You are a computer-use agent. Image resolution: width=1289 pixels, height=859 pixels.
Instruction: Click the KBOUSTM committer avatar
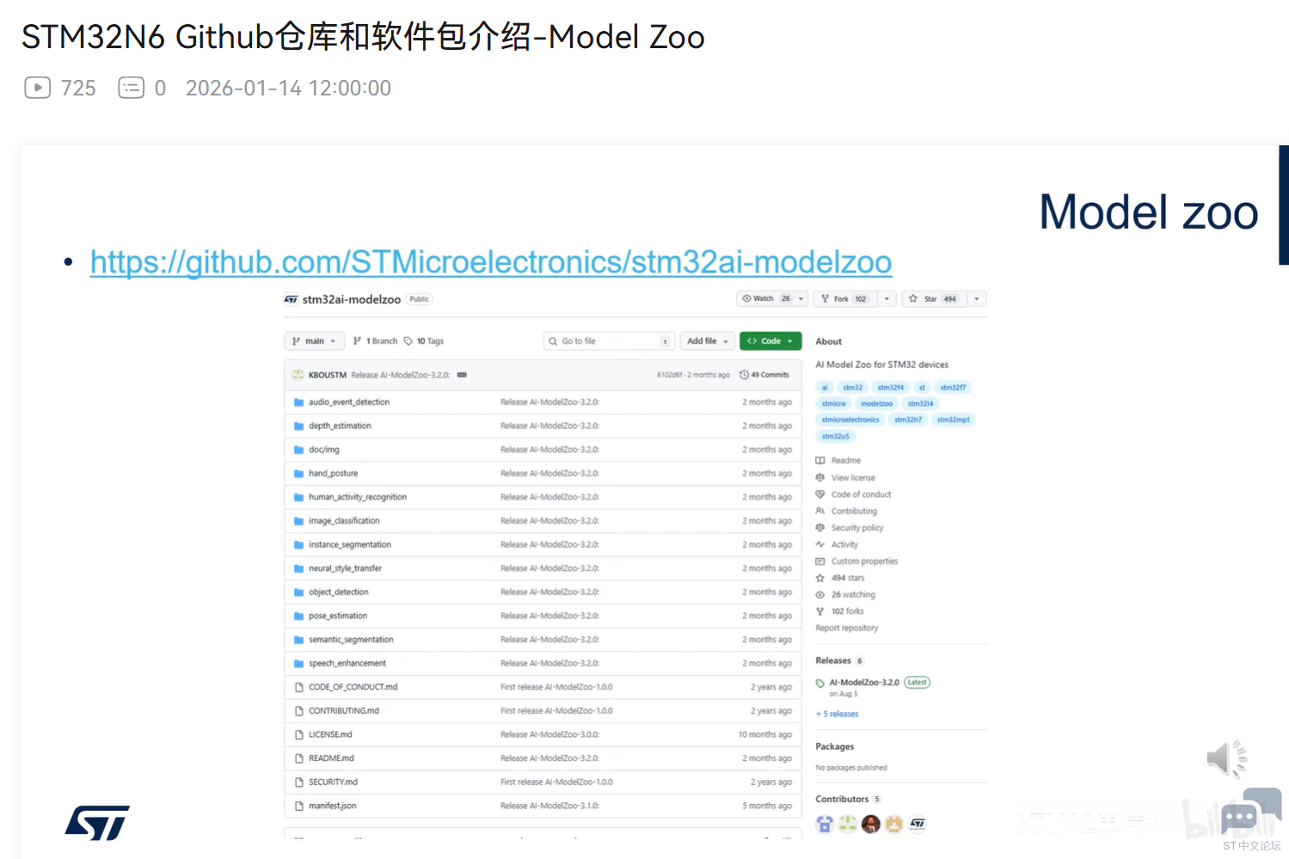coord(298,375)
